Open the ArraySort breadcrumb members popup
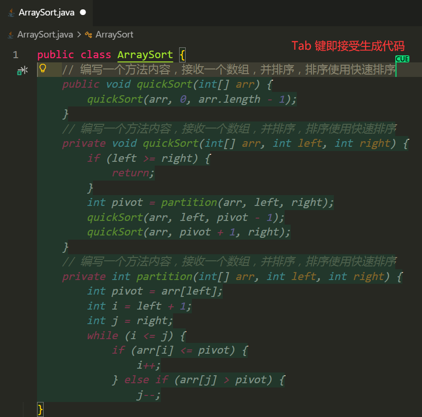This screenshot has width=422, height=417. [x=114, y=35]
